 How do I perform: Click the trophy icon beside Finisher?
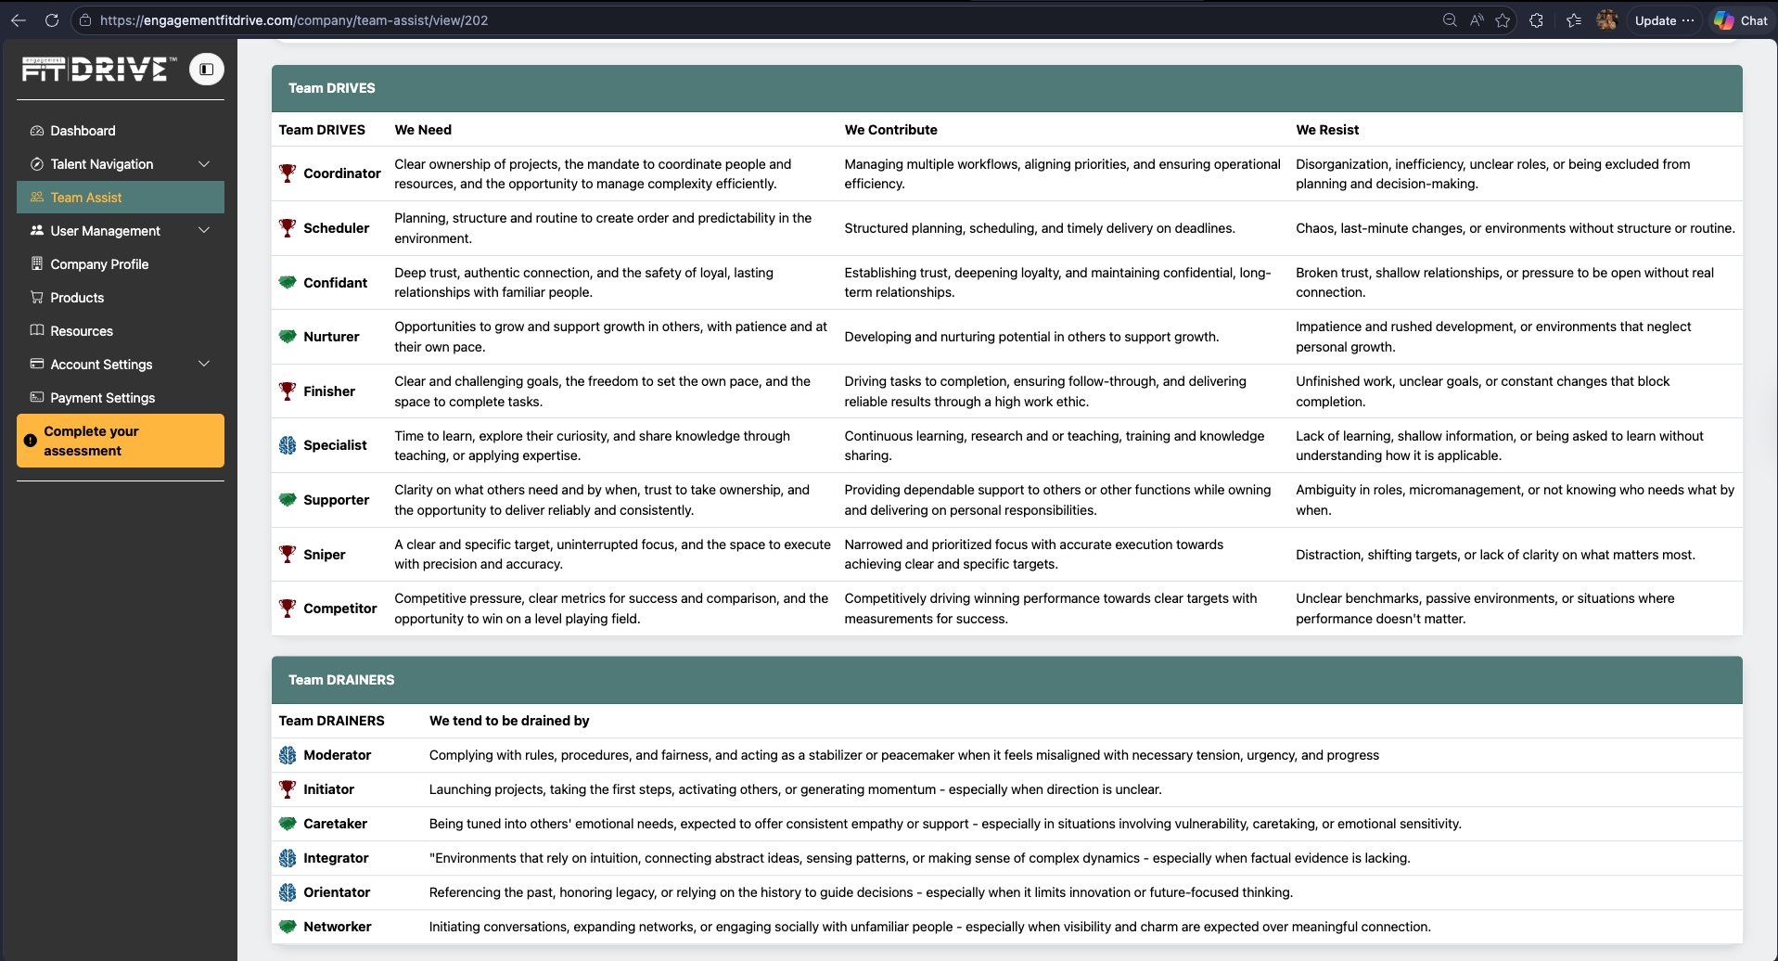(288, 391)
